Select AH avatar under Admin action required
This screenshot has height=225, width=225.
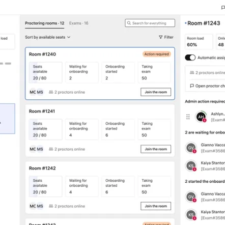pos(201,117)
